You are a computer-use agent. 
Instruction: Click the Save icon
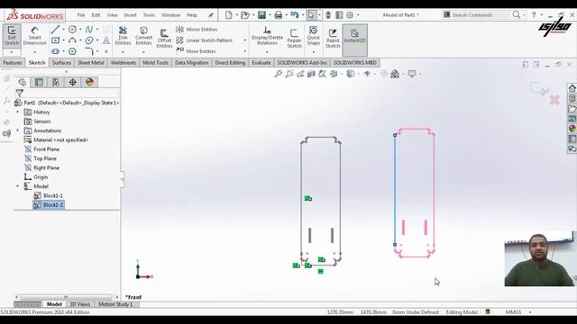(261, 15)
